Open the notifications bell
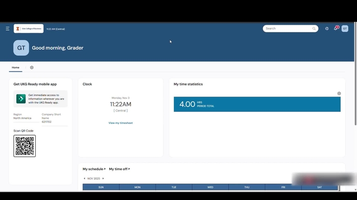Image resolution: width=357 pixels, height=200 pixels. click(x=336, y=29)
